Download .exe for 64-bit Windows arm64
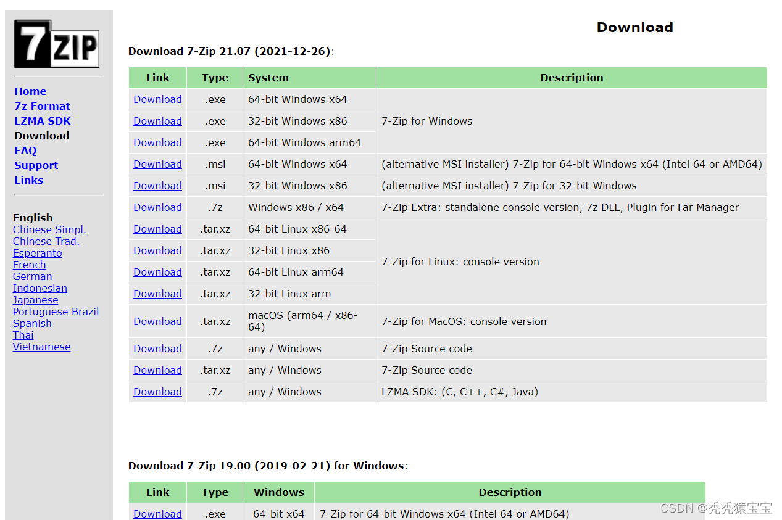 [157, 142]
